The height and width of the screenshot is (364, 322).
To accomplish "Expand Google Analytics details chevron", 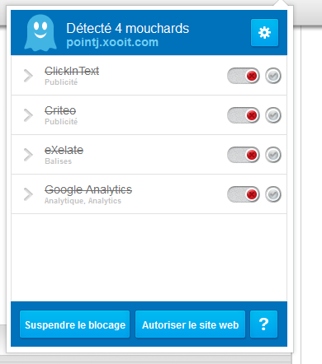I will pos(28,194).
